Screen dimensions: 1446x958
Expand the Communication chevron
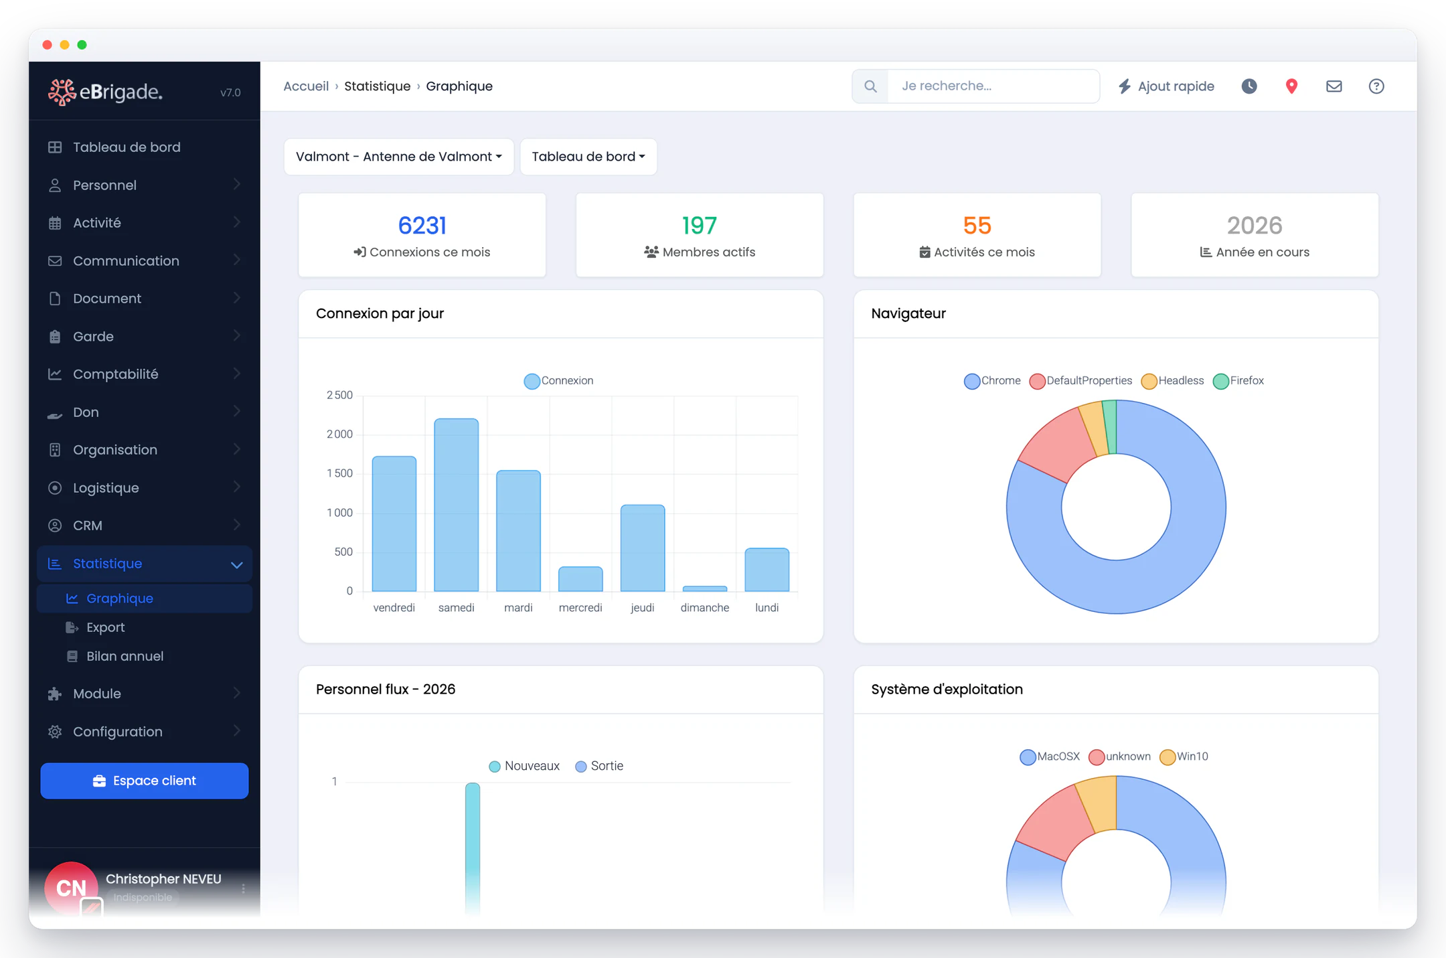coord(237,260)
